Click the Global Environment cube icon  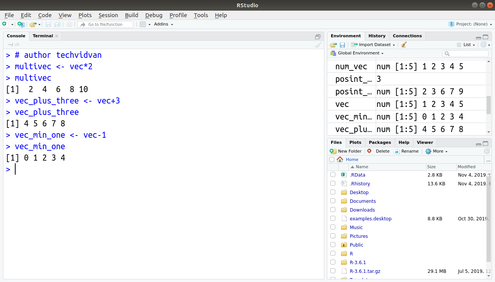point(333,53)
